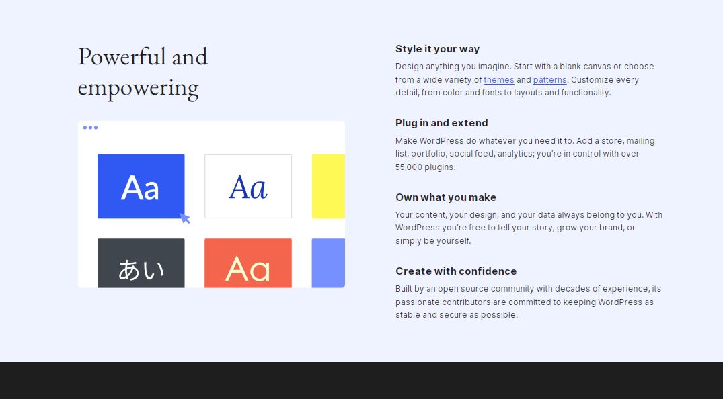Click the paragraph starting "Design anything you imagine"
The height and width of the screenshot is (399, 723).
pos(525,80)
